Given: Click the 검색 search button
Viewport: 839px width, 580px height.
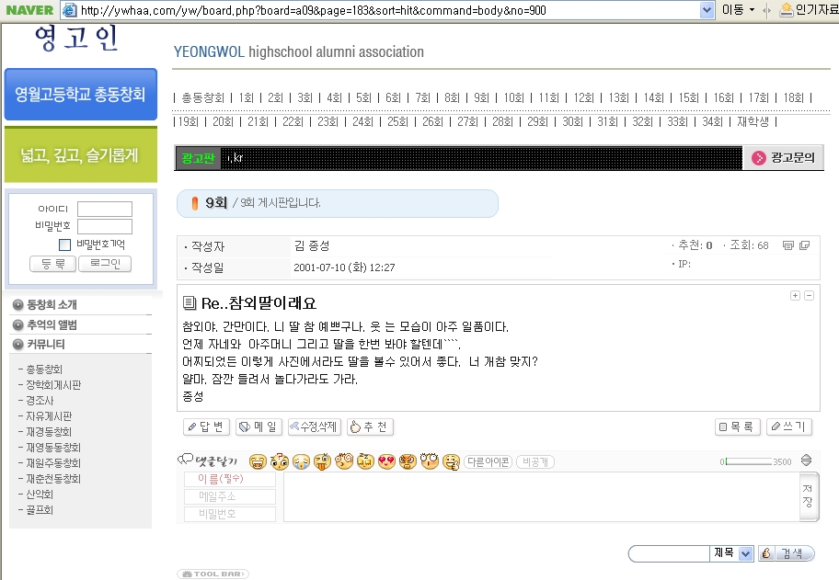Looking at the screenshot, I should pos(795,554).
